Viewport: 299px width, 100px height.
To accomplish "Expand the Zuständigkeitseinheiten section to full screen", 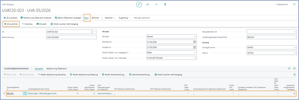I will (x=294, y=68).
